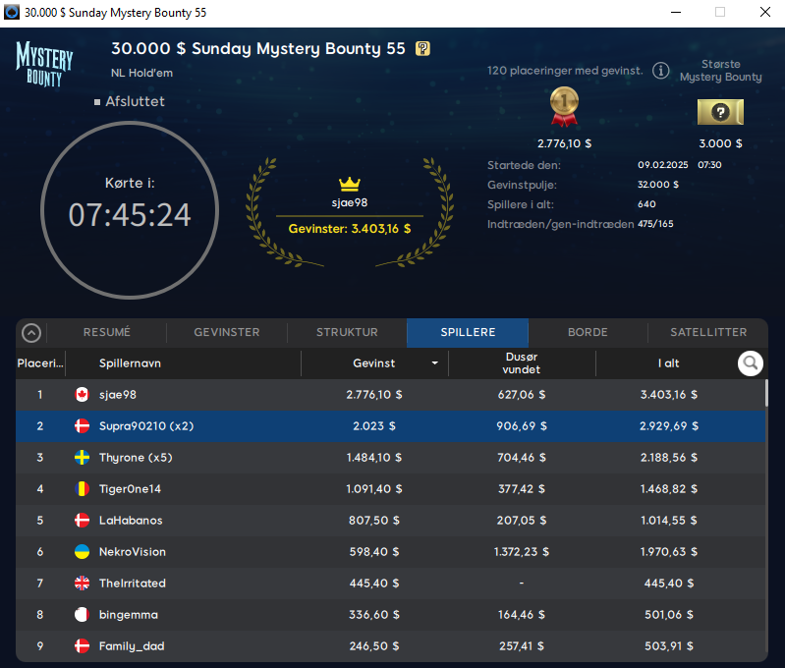Image resolution: width=785 pixels, height=668 pixels.
Task: Click the winner name sjae98 in laurel wreath
Action: pyautogui.click(x=350, y=202)
